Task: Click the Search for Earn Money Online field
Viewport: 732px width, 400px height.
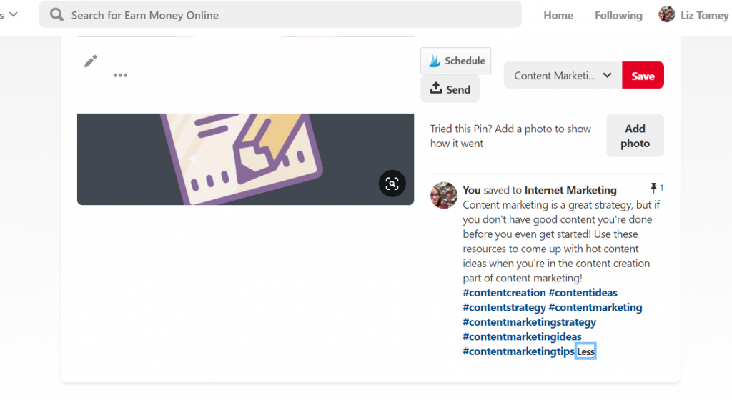Action: coord(280,14)
